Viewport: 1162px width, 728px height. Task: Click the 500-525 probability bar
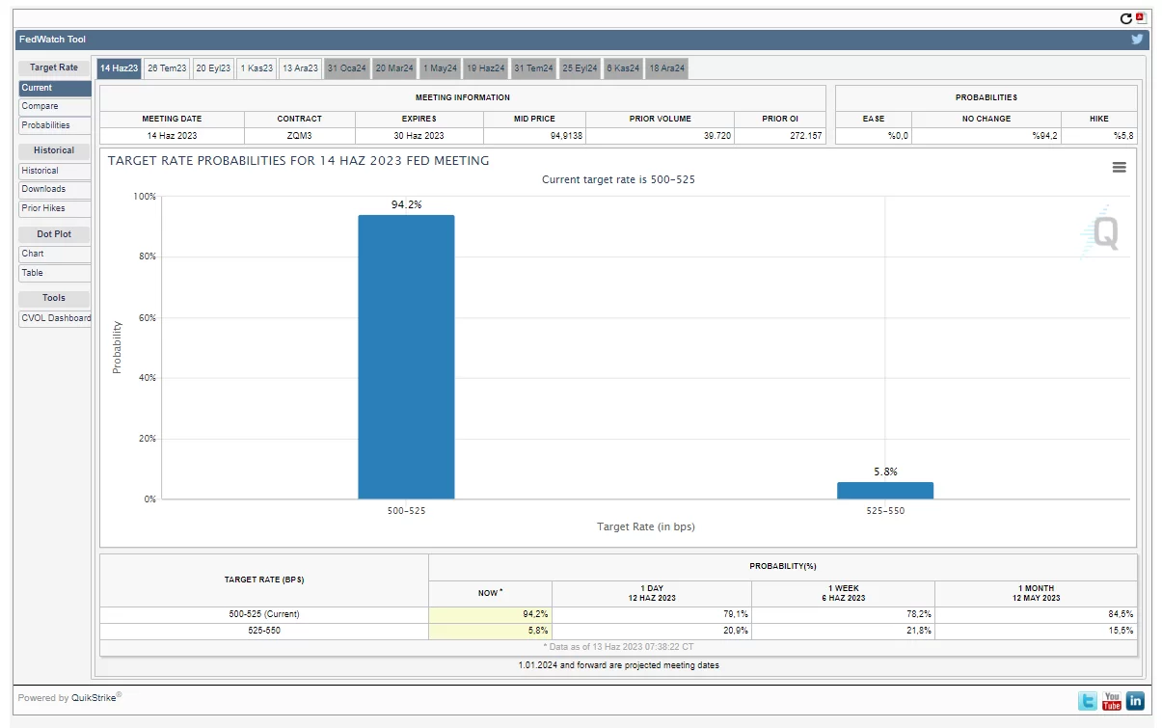(406, 357)
